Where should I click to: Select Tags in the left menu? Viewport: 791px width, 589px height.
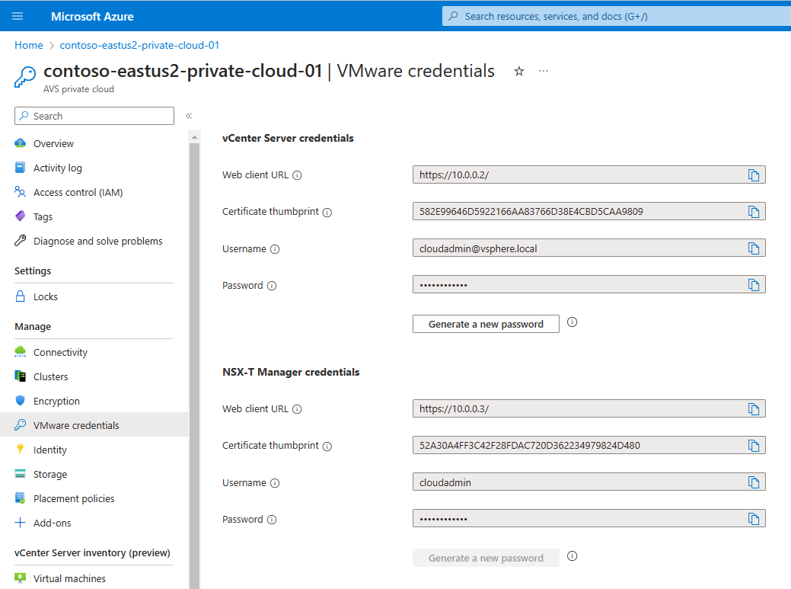[43, 216]
